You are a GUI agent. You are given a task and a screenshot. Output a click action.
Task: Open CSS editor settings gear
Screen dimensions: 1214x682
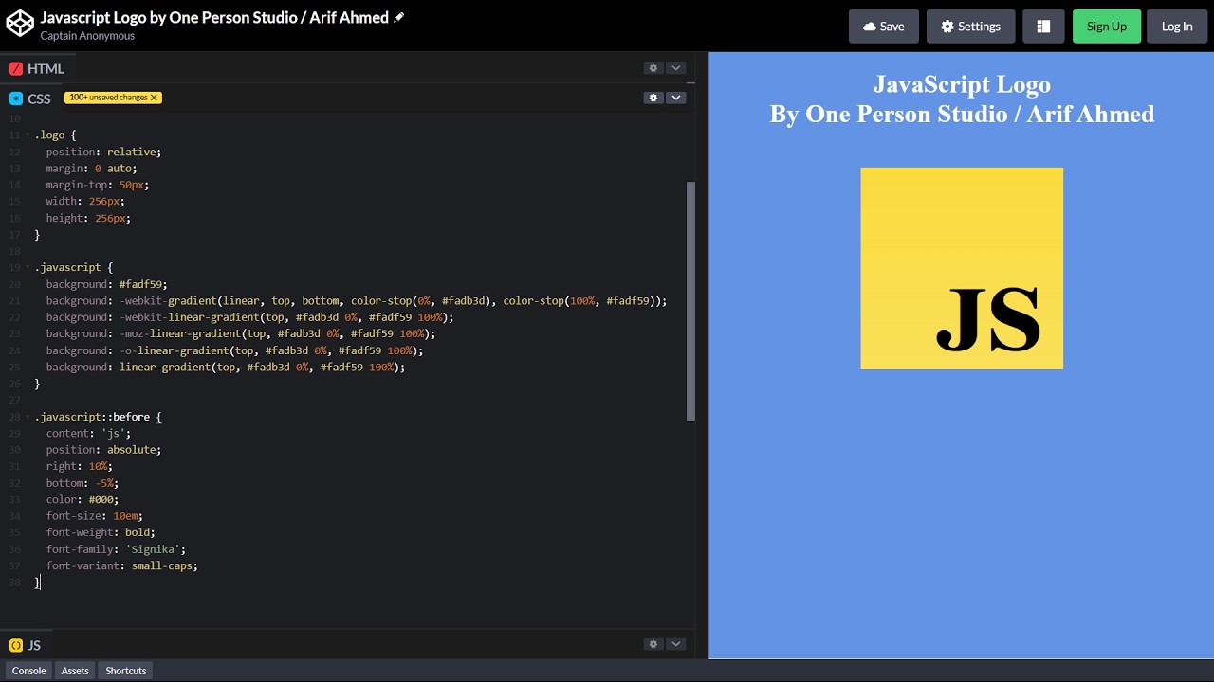pos(653,98)
